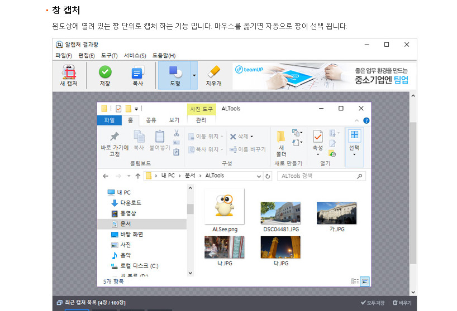Switch to the 관리 ribbon tab
The width and height of the screenshot is (457, 311).
pos(201,120)
